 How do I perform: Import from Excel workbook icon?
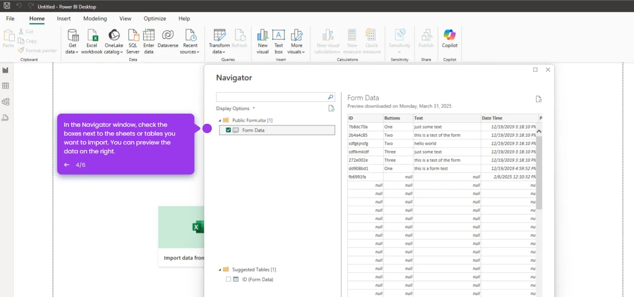pos(92,35)
